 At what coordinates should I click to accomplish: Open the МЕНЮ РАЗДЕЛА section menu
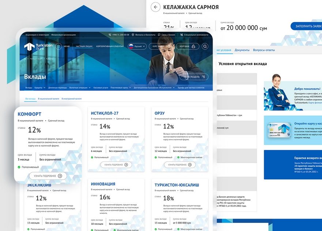pyautogui.click(x=194, y=77)
